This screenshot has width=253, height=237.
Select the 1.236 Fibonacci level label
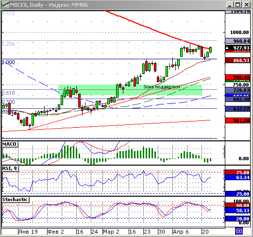tap(8, 44)
